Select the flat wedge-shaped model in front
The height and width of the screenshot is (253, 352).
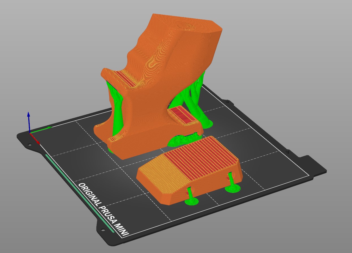(x=189, y=169)
